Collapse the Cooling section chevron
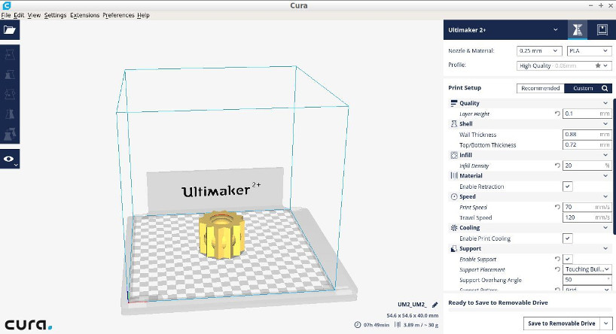 click(605, 228)
